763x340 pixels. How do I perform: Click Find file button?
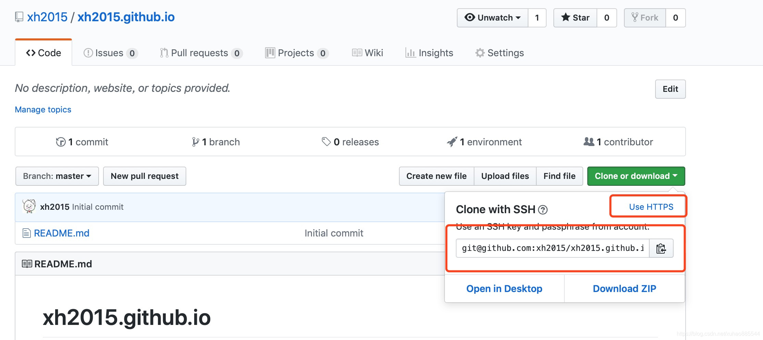560,176
